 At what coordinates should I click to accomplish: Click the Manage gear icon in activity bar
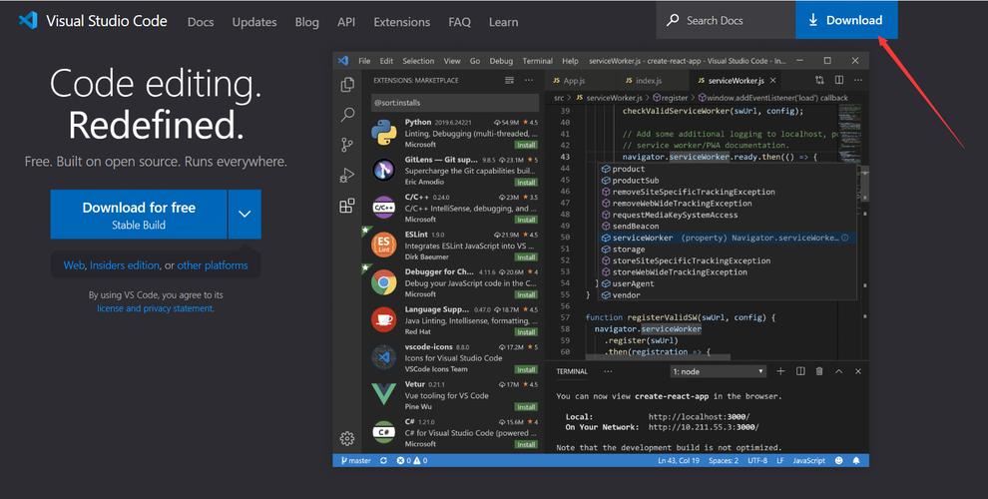pos(347,438)
